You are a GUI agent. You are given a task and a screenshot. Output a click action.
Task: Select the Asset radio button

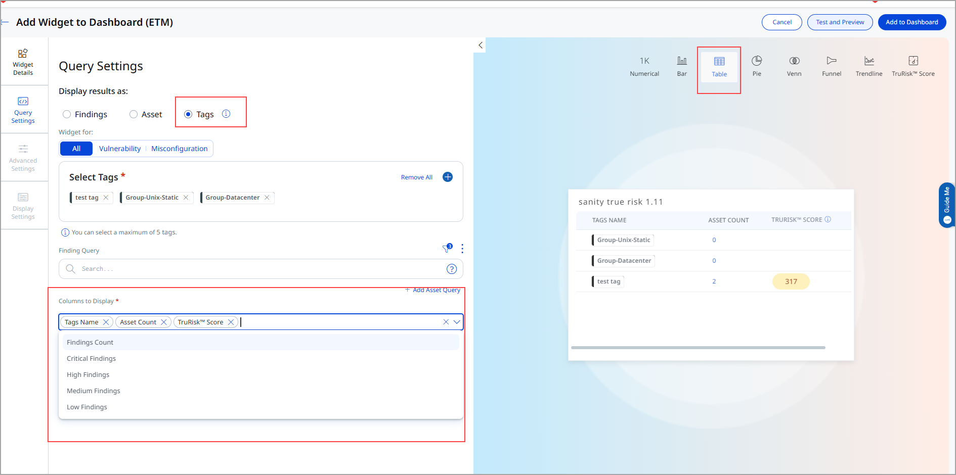(x=134, y=114)
